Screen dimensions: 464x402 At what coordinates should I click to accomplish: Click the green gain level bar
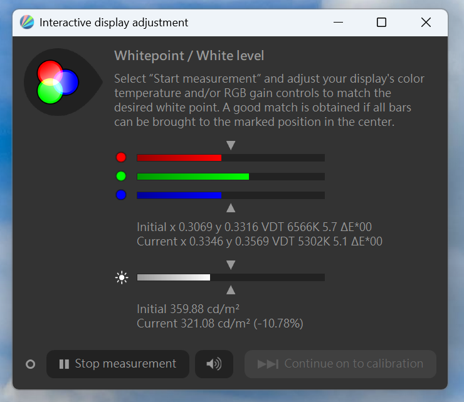point(231,177)
